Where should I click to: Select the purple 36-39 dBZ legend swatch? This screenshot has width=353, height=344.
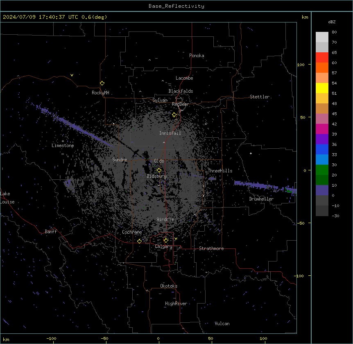tap(322, 139)
